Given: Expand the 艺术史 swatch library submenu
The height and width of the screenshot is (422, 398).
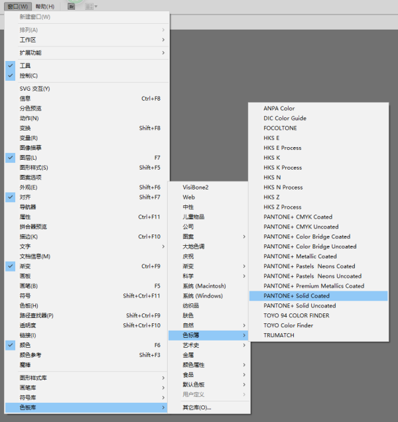Looking at the screenshot, I should click(208, 345).
